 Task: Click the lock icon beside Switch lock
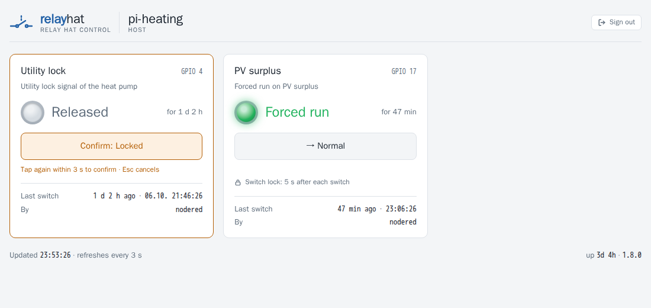pyautogui.click(x=238, y=182)
